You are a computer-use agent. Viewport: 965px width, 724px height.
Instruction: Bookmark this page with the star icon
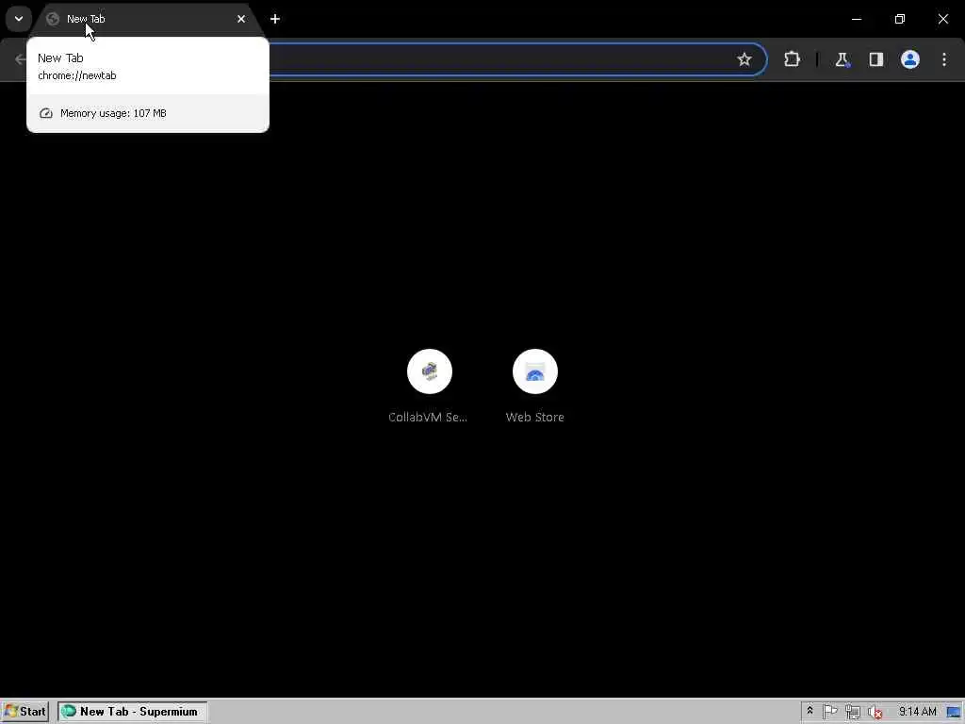coord(744,59)
